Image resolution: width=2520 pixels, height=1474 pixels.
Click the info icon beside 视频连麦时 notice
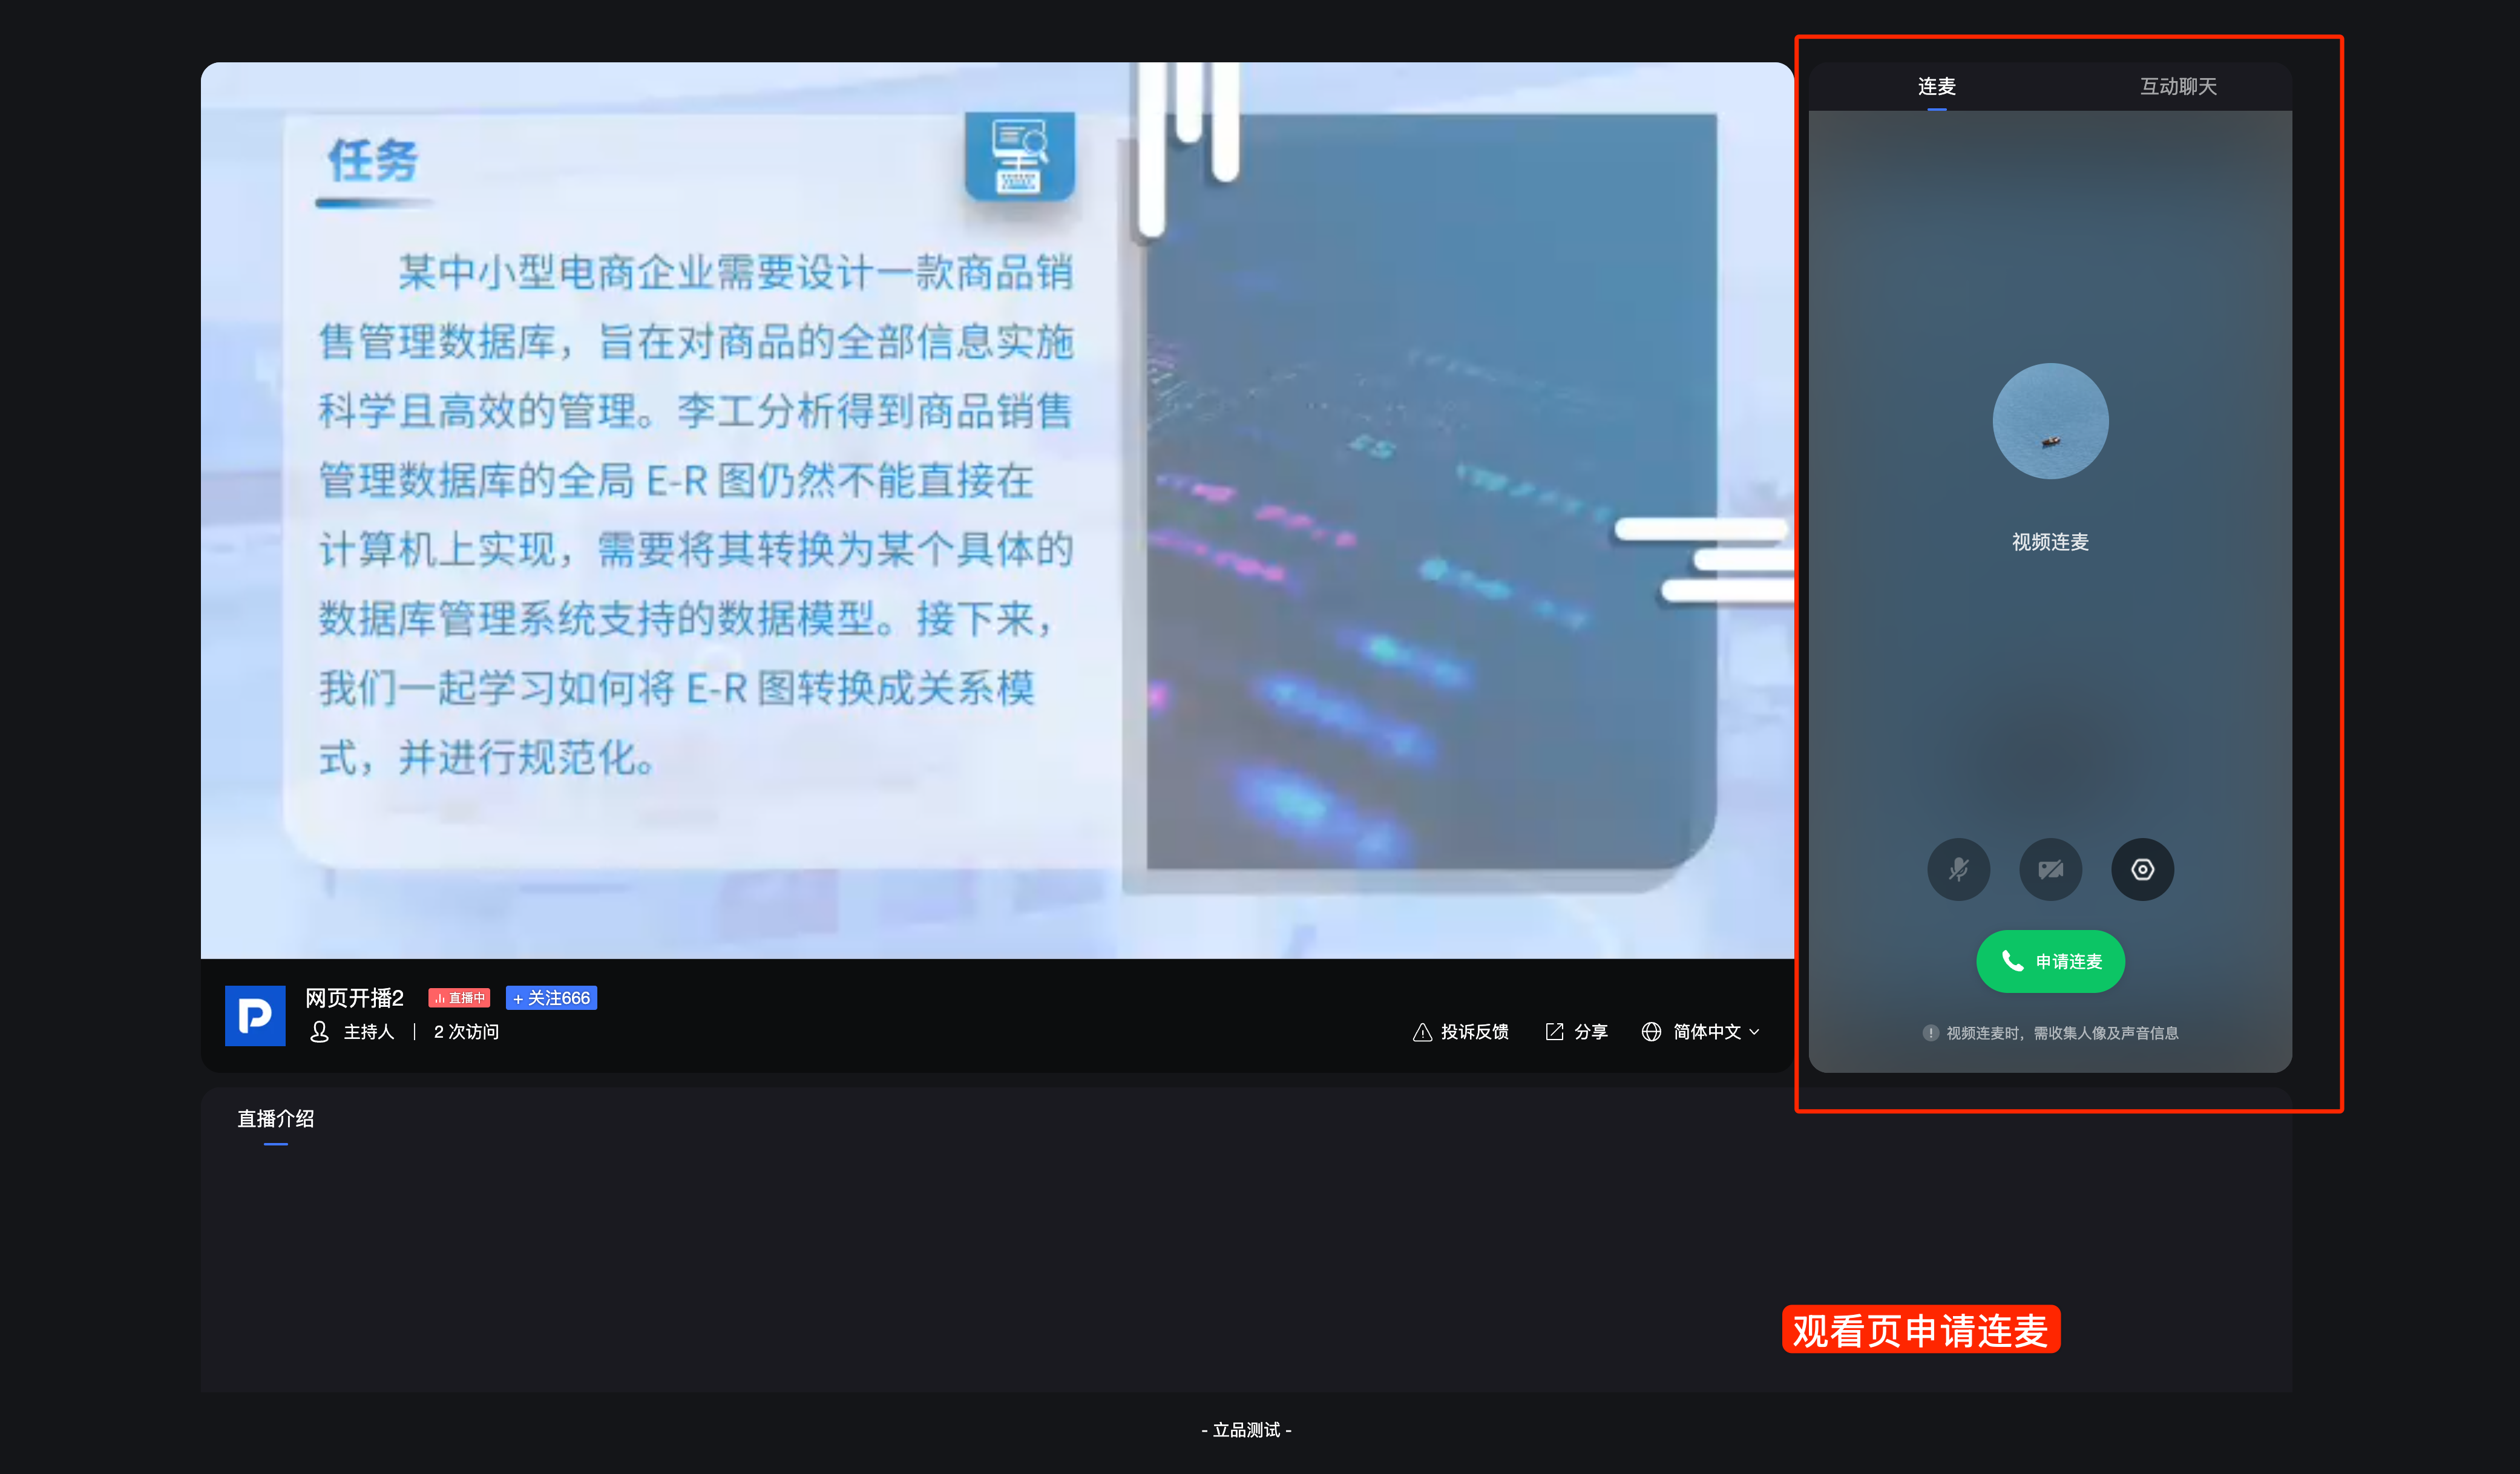(x=1930, y=1033)
